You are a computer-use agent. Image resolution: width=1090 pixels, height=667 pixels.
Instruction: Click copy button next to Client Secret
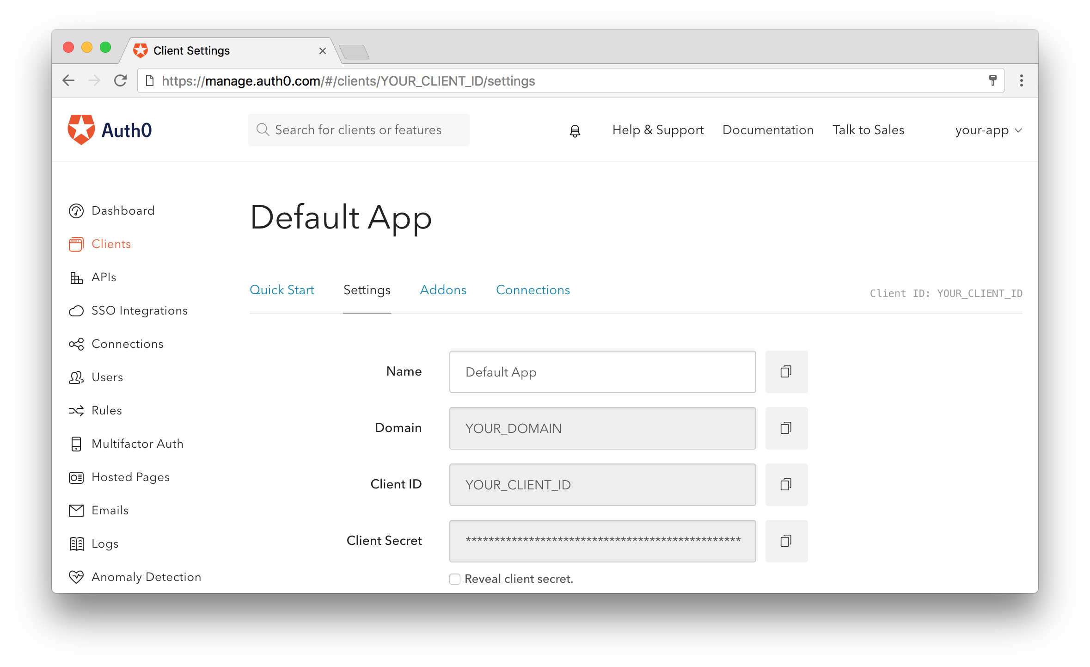pos(785,541)
